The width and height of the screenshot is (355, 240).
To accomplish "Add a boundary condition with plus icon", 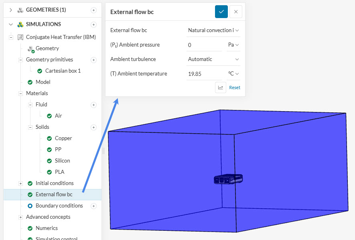I will coord(93,206).
